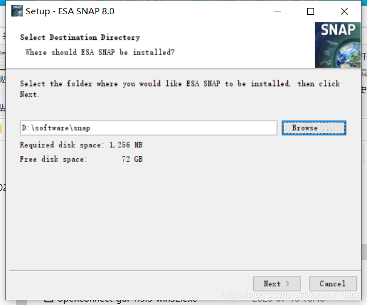Image resolution: width=367 pixels, height=305 pixels.
Task: Click the SNAP setup icon in title bar
Action: click(17, 11)
